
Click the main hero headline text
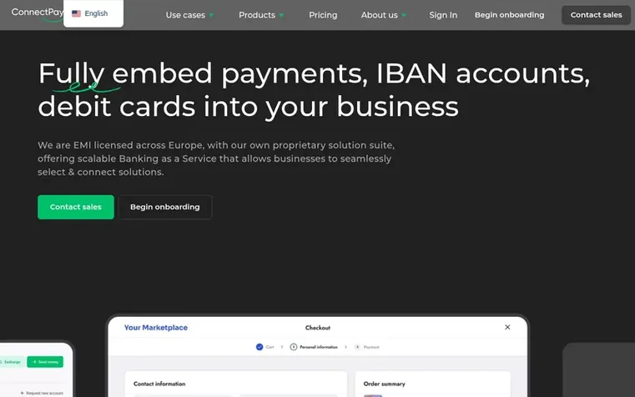tap(314, 90)
